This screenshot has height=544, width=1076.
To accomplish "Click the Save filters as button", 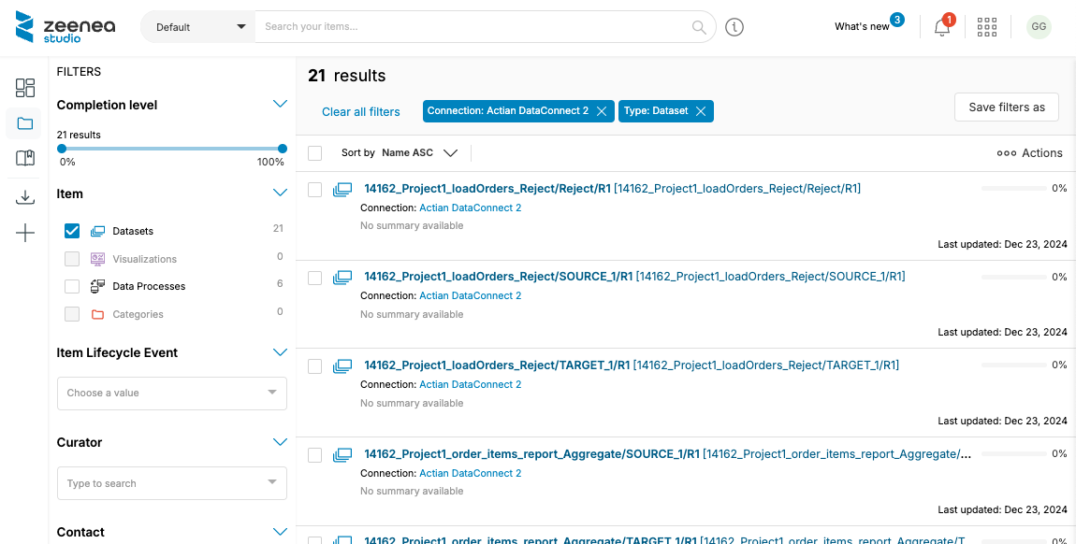I will (x=1006, y=107).
